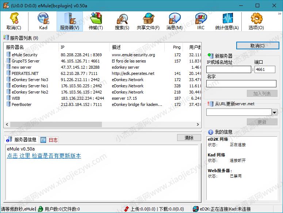
Task: Click the WEB server row icon
Action: point(8,98)
